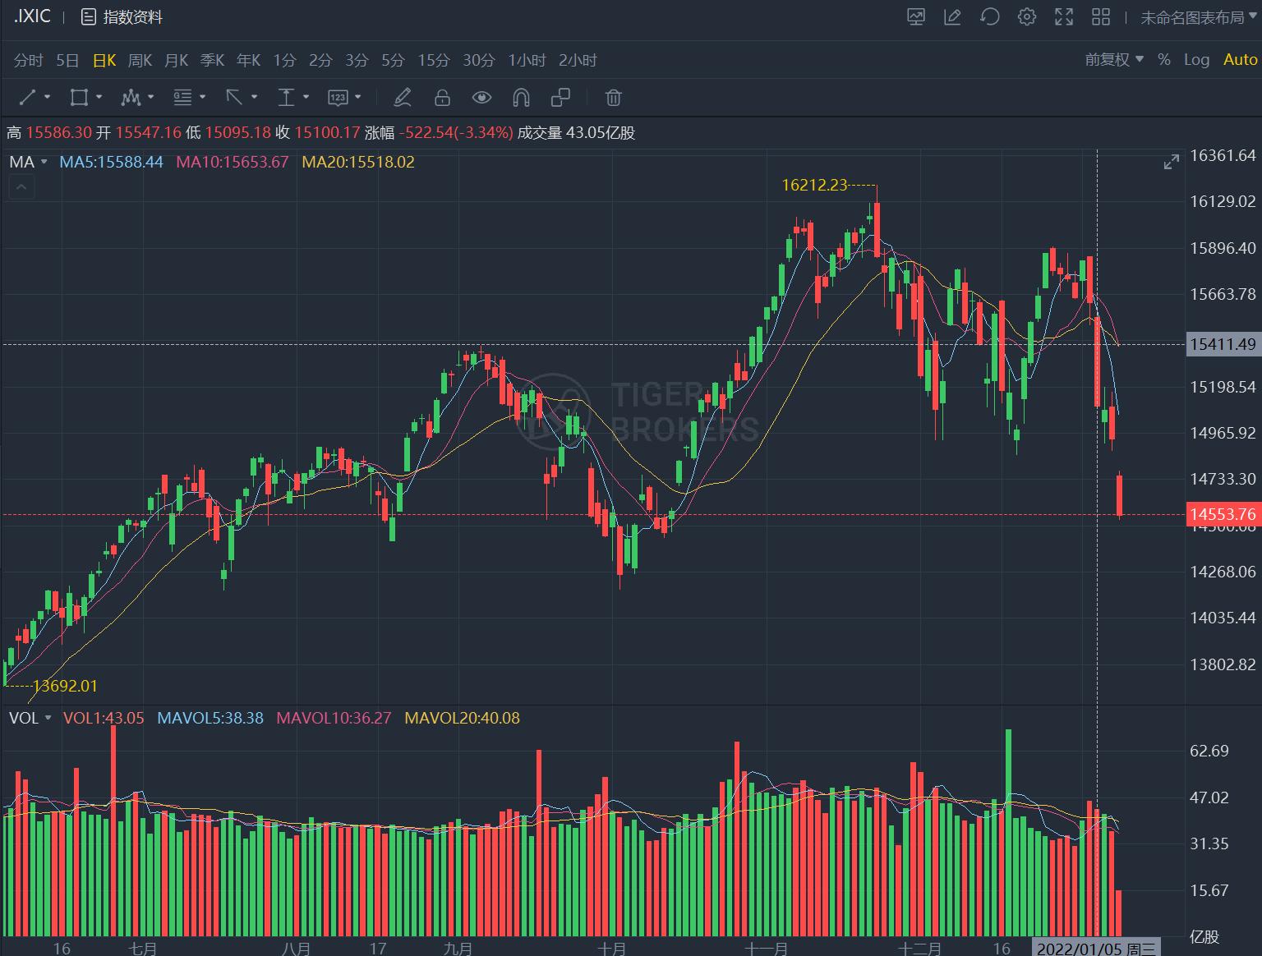Open wave pattern tool dropdown arrow
Viewport: 1262px width, 956px height.
coord(150,98)
